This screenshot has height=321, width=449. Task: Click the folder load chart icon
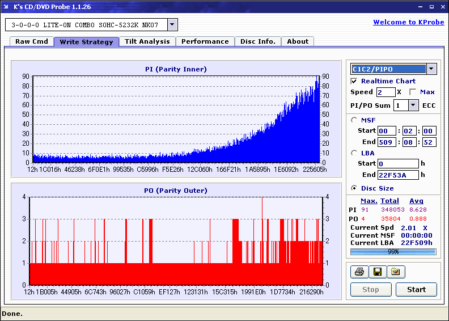pyautogui.click(x=396, y=272)
